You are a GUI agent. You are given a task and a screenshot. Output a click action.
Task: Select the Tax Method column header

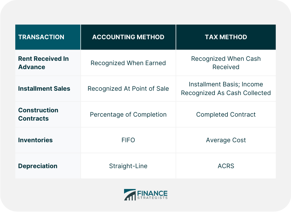226,37
